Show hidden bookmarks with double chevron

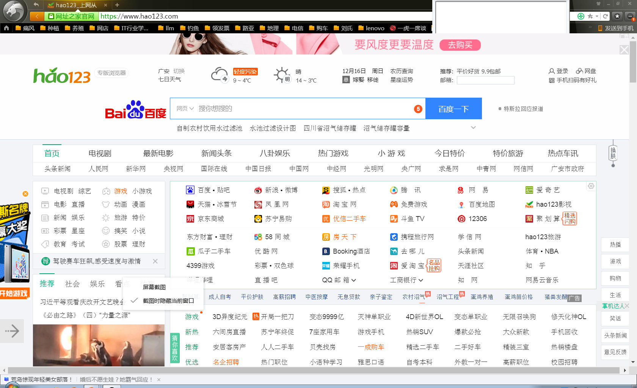[x=590, y=27]
